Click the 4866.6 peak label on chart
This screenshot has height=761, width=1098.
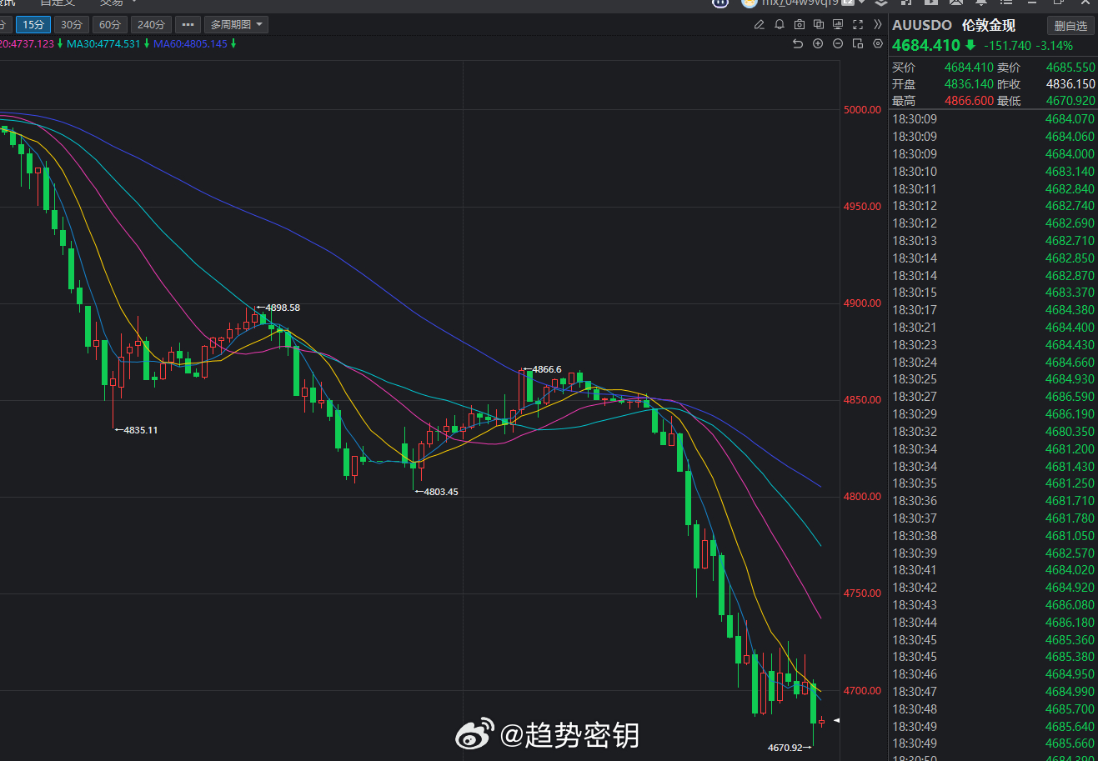(547, 369)
